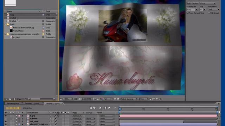The width and height of the screenshot is (225, 126).
Task: Toggle visibility eye for 1.jpg layer
Action: (6, 116)
